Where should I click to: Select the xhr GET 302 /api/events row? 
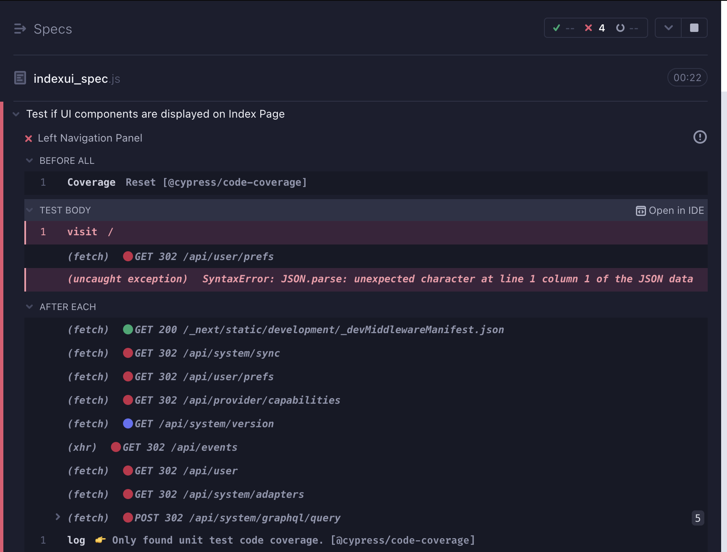pyautogui.click(x=366, y=447)
